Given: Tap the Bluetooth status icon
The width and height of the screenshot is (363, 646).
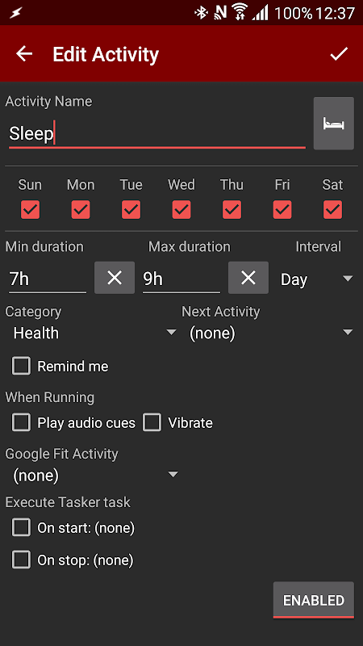Looking at the screenshot, I should click(x=201, y=13).
